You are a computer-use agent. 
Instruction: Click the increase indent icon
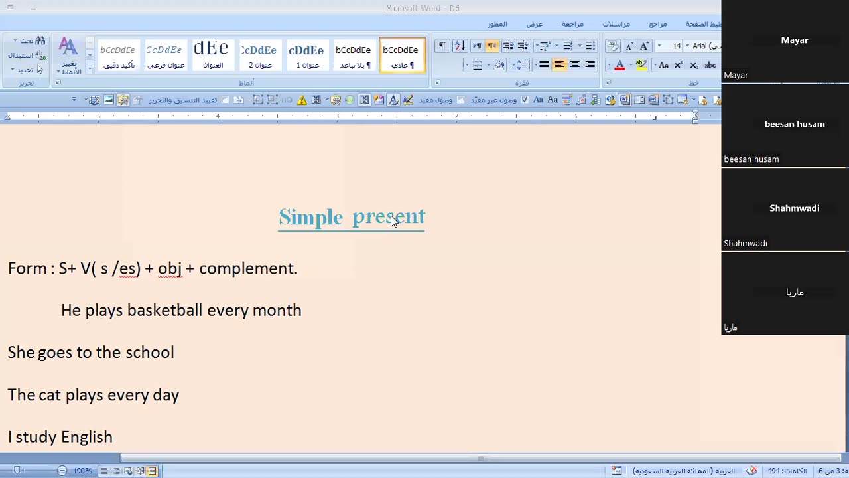(x=508, y=46)
